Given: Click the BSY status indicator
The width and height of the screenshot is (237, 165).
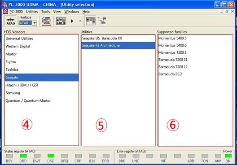Looking at the screenshot, I should tap(9, 156).
